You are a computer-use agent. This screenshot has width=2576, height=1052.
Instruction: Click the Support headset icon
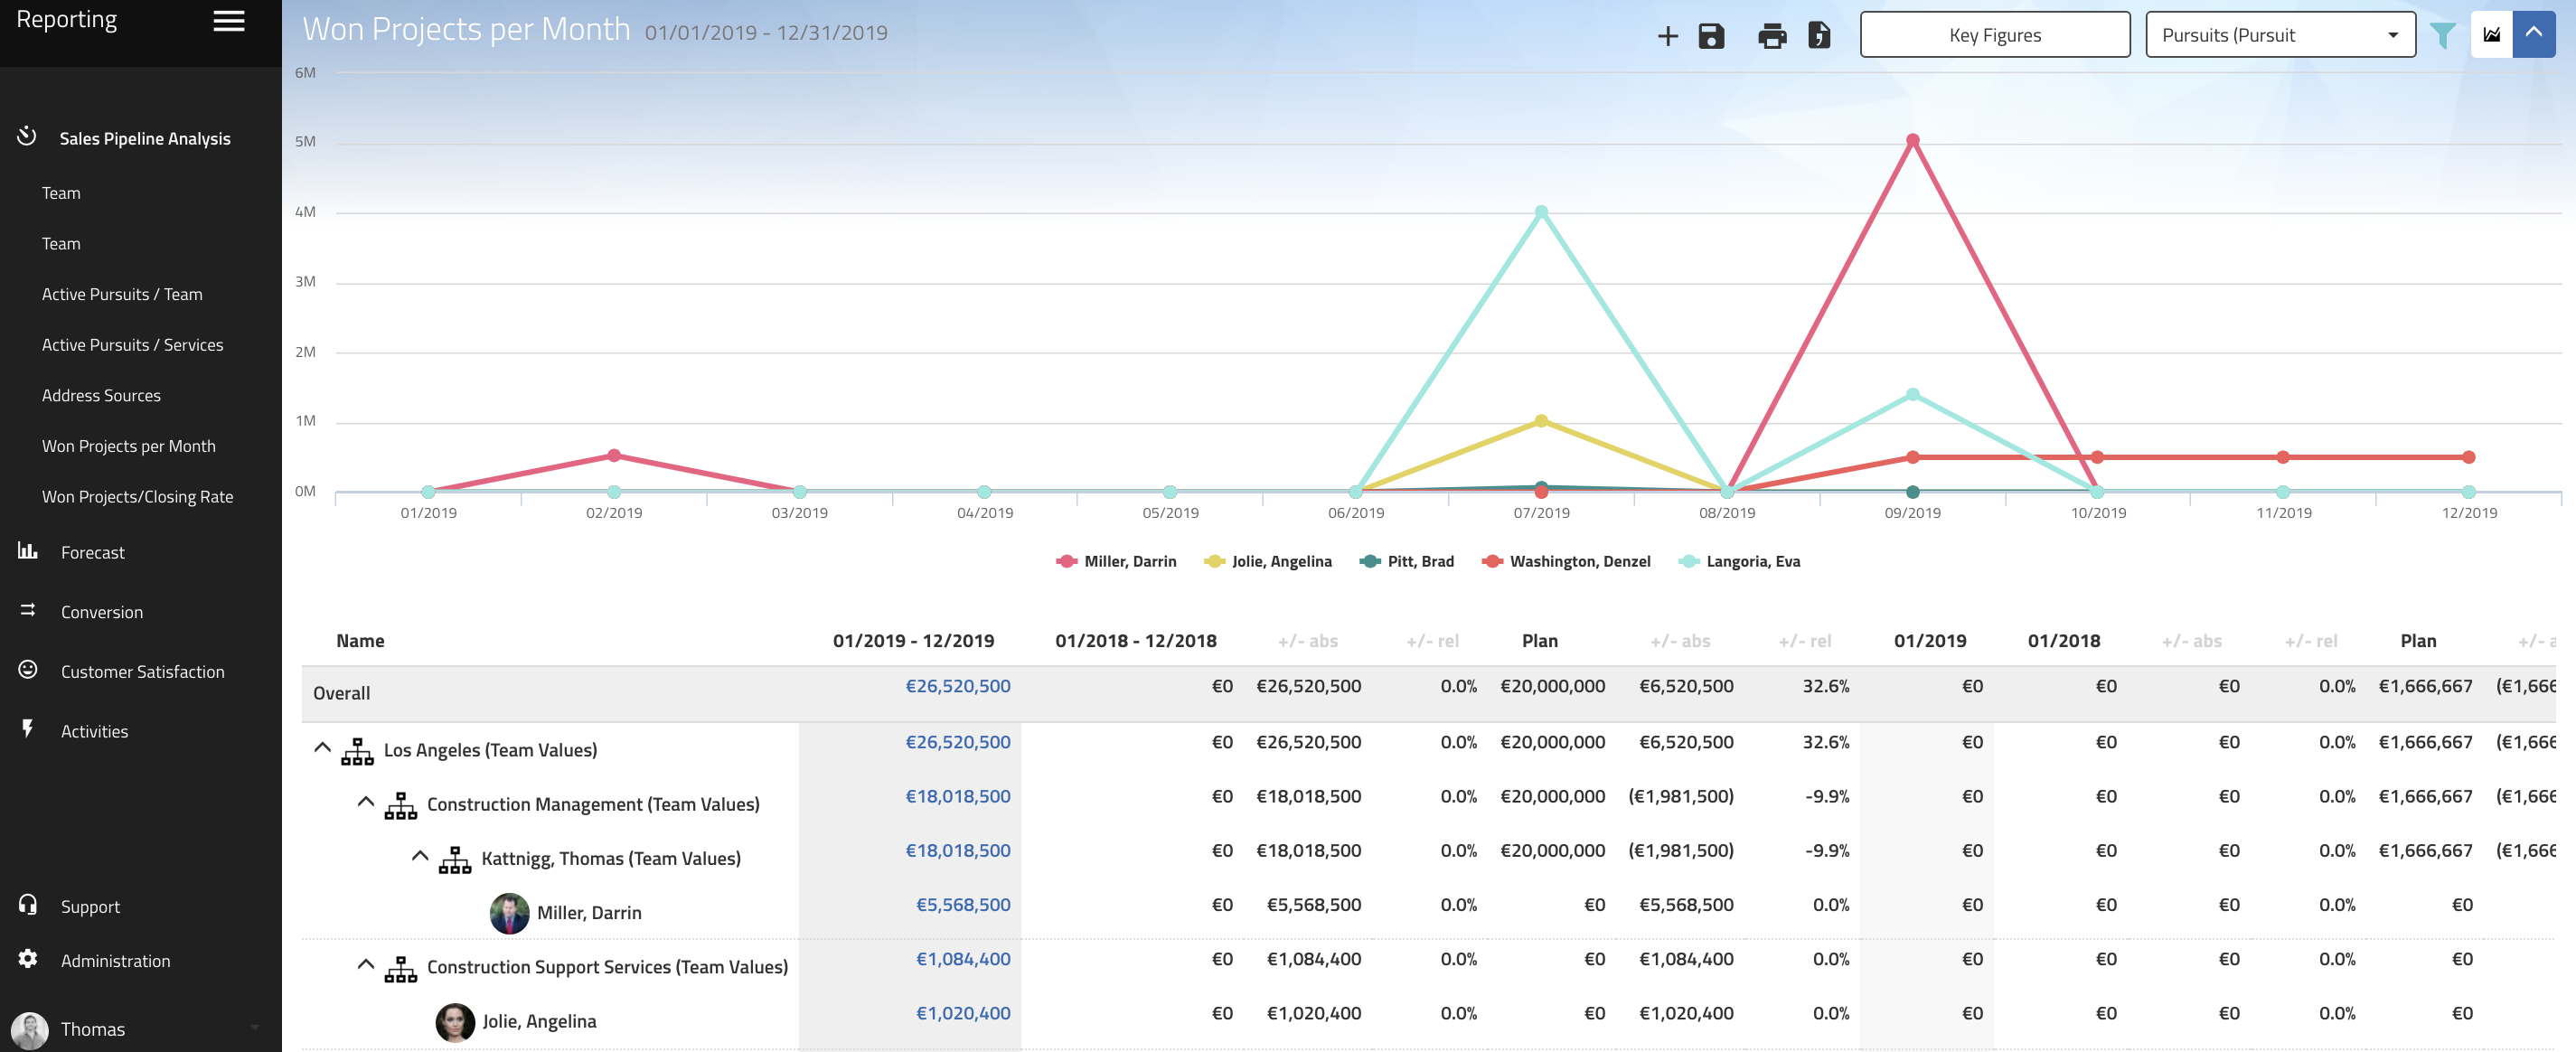pyautogui.click(x=28, y=905)
